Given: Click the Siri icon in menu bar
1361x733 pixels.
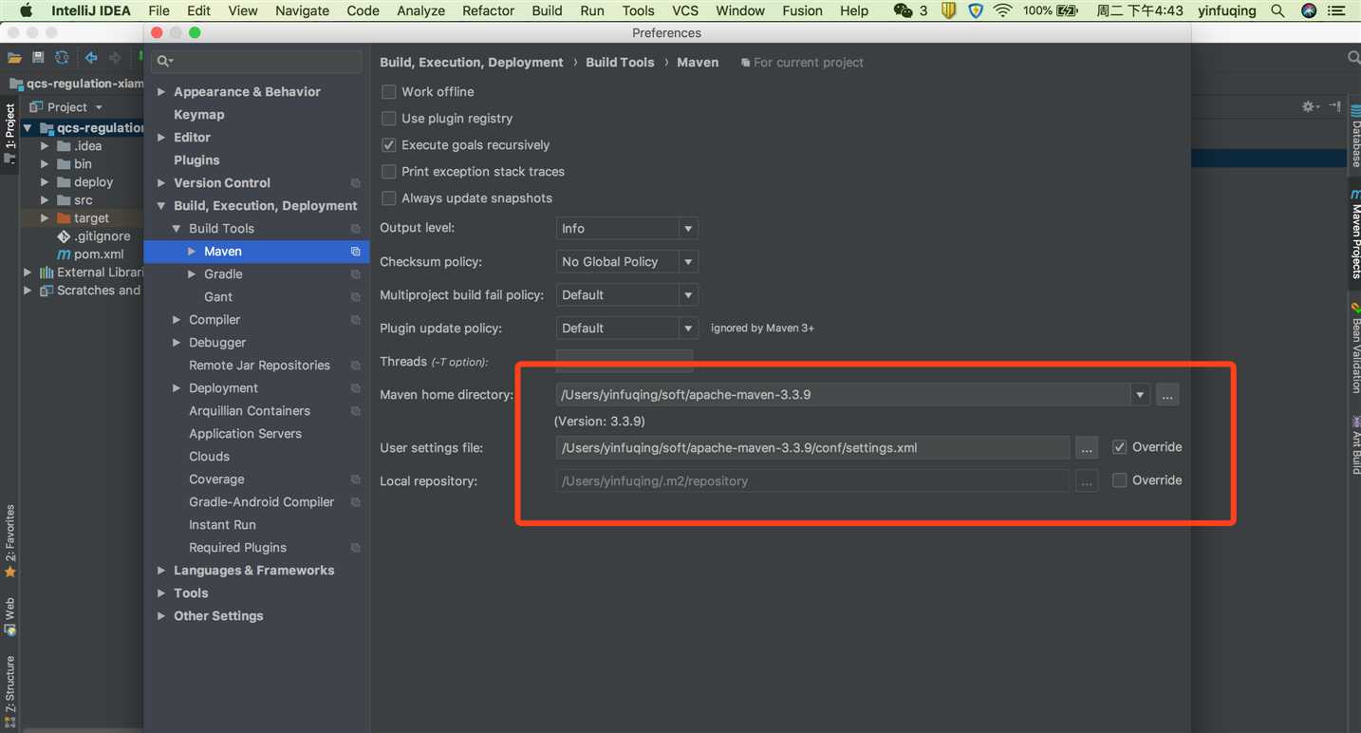Looking at the screenshot, I should [x=1309, y=10].
